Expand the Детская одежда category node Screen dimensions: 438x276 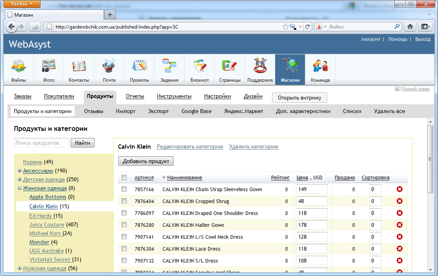20,180
